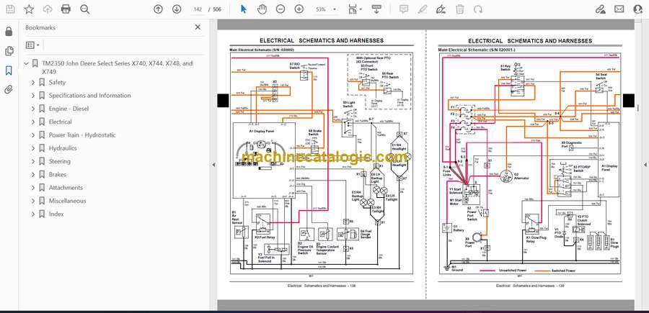This screenshot has width=649, height=313.
Task: Click the 'Bookmarks' panel title
Action: point(40,27)
